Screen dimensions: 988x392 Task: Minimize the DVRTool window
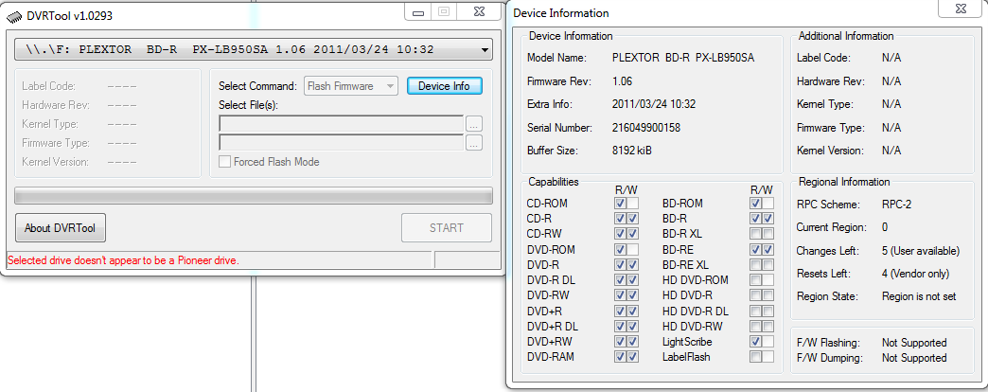coord(417,11)
